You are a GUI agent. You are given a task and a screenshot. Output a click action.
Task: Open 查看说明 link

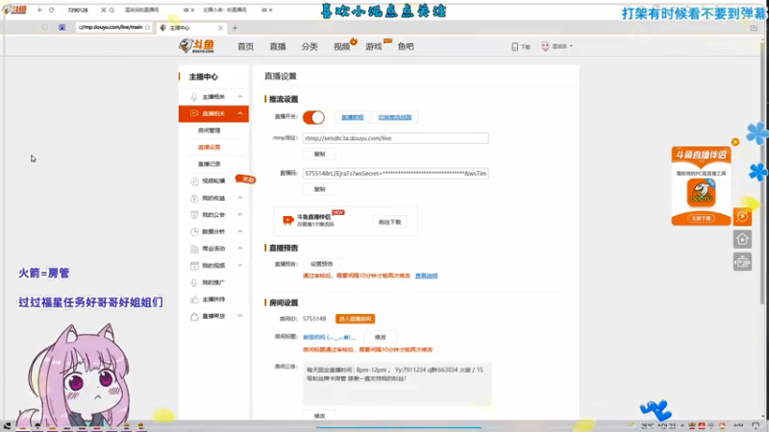[x=426, y=276]
